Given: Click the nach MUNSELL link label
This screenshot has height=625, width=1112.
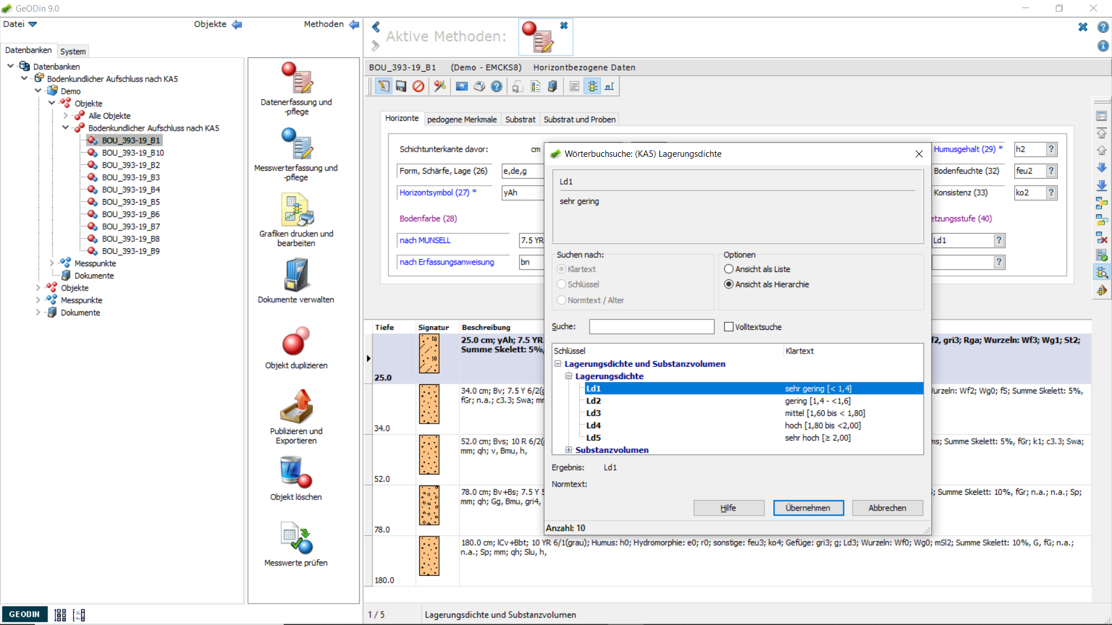Looking at the screenshot, I should coord(425,240).
